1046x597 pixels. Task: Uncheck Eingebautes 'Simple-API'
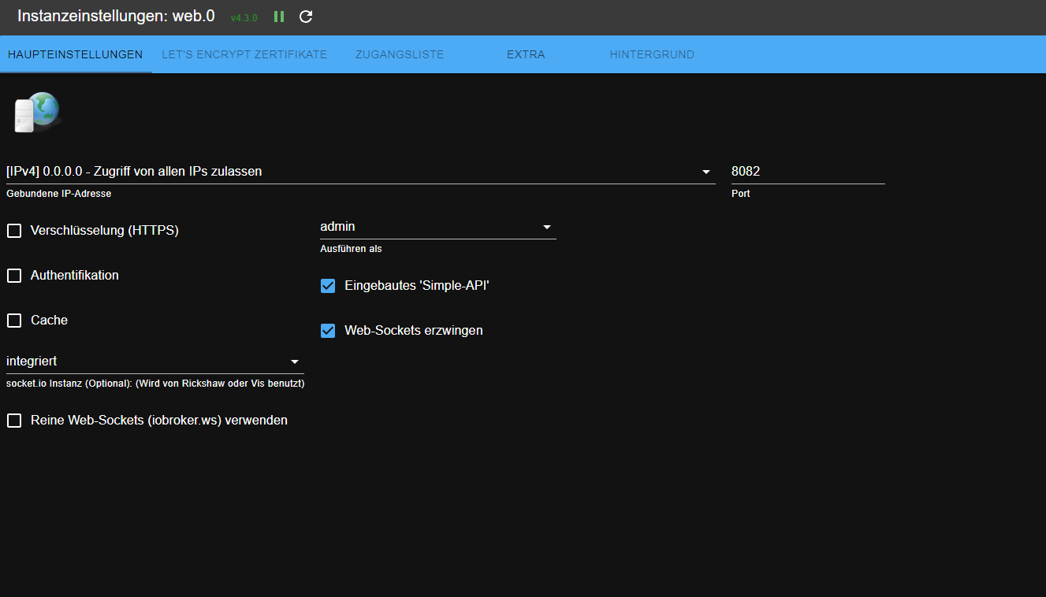(328, 286)
